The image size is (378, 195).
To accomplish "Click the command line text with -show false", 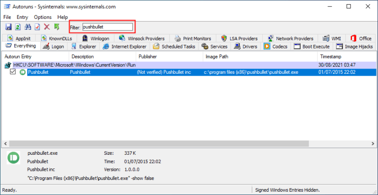I will click(90, 178).
